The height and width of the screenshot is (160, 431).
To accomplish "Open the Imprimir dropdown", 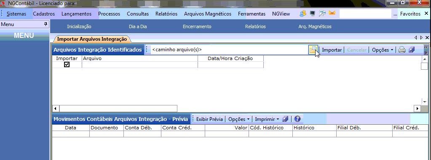I will pyautogui.click(x=267, y=119).
